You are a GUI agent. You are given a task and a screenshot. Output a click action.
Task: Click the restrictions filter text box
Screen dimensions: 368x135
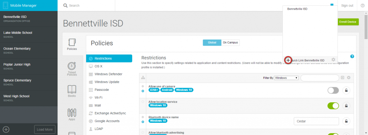click(319, 78)
